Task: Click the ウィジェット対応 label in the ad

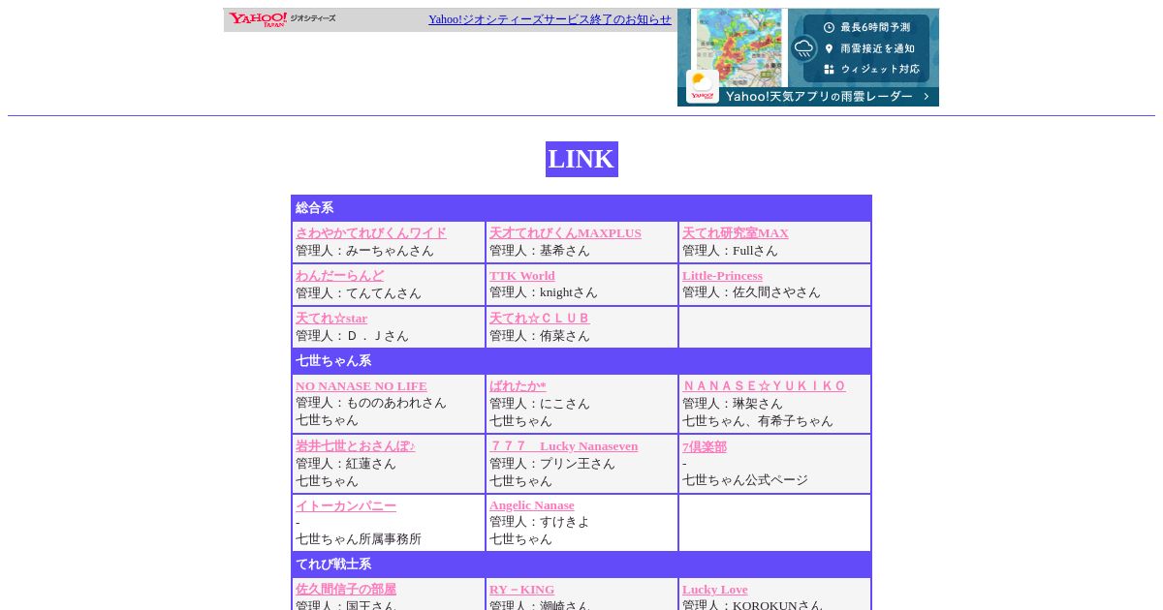Action: coord(880,70)
